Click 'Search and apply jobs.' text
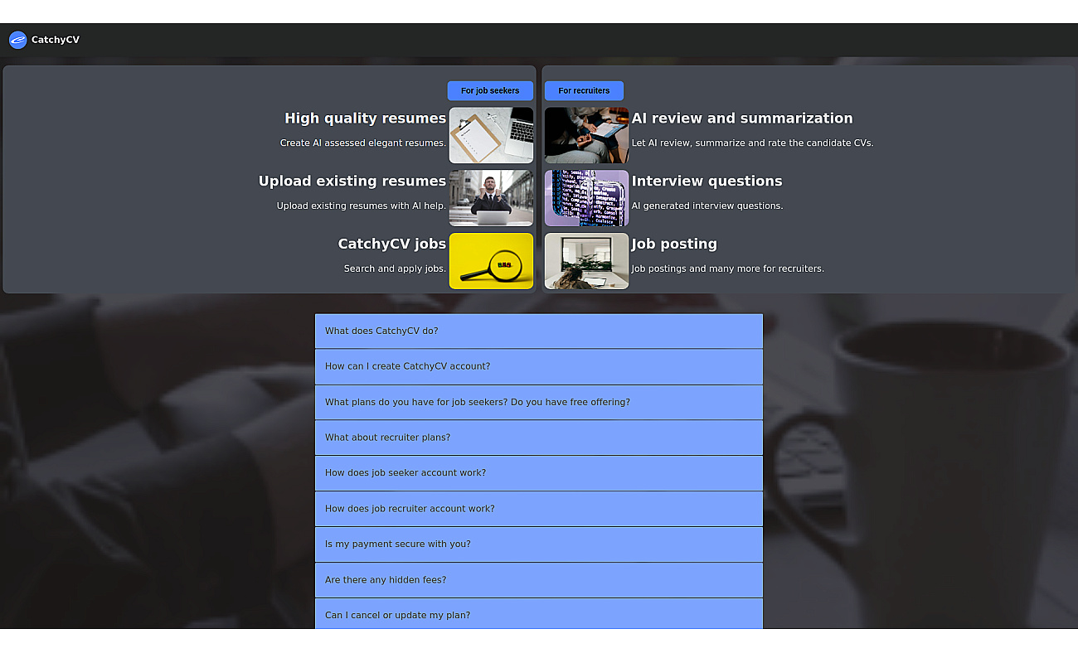 pos(395,269)
